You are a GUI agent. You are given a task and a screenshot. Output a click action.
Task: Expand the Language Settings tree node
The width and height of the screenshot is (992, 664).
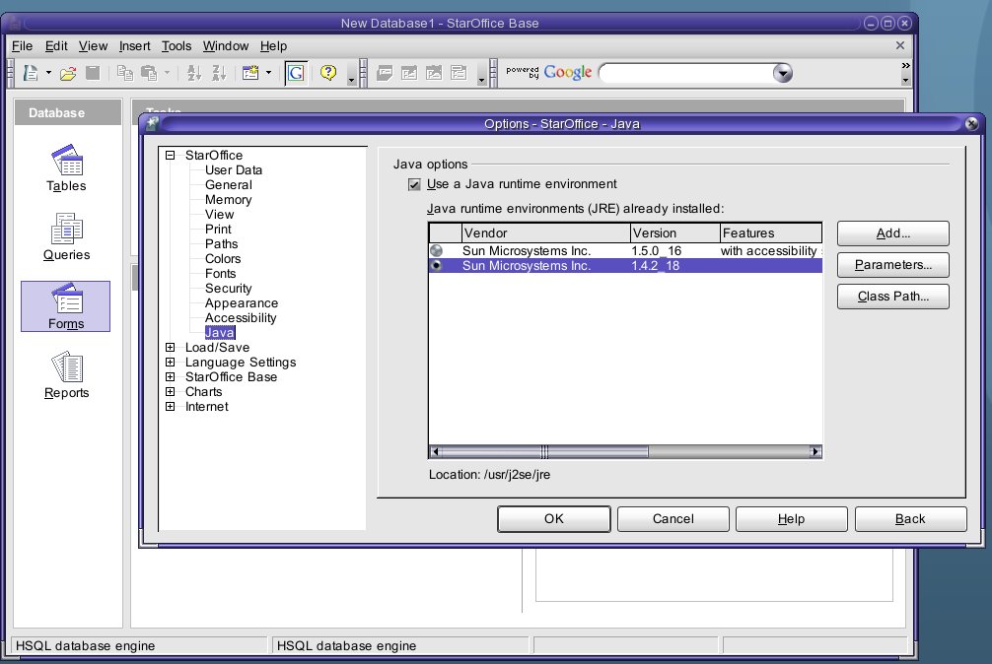point(171,362)
